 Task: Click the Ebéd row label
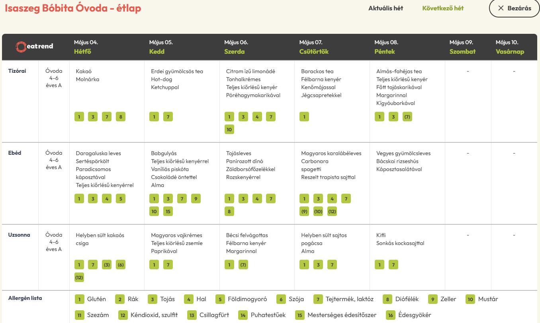[x=14, y=153]
